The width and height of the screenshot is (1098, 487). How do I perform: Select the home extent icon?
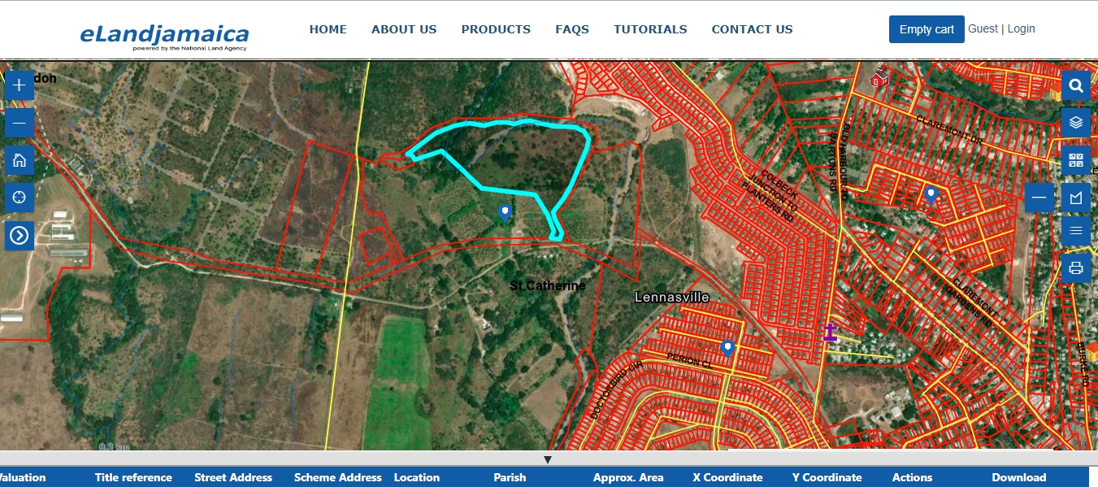(x=20, y=160)
